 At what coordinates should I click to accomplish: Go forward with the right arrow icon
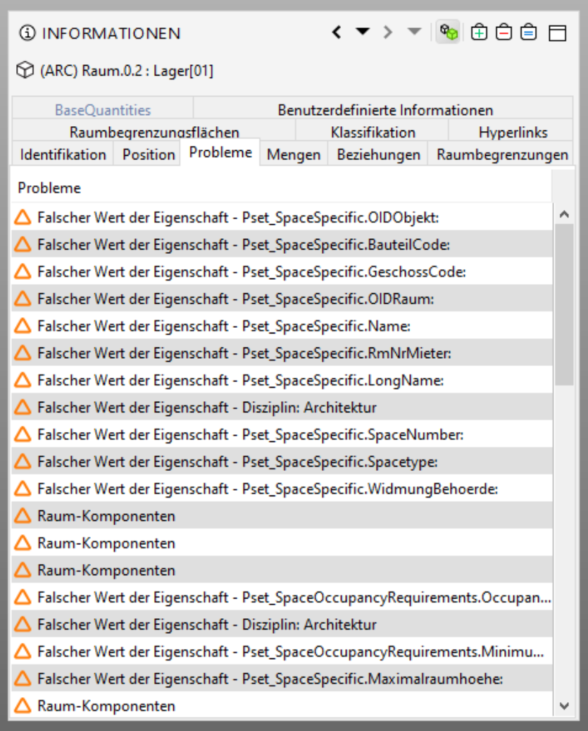(x=388, y=32)
